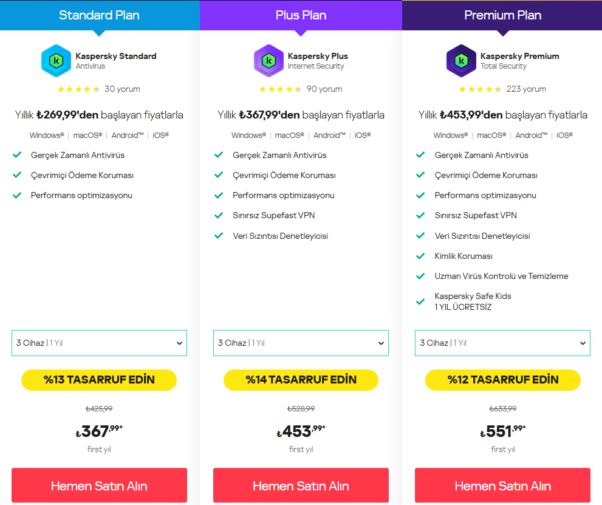Click the Kaspersky Premium hexagon product icon
Viewport: 602px width, 505px height.
coord(461,61)
